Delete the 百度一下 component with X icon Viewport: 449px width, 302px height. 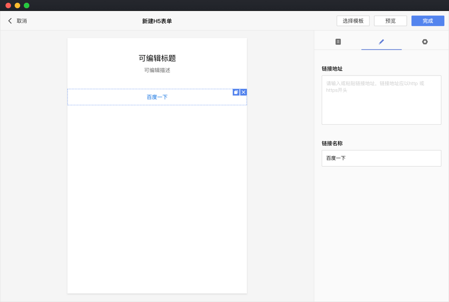point(243,92)
